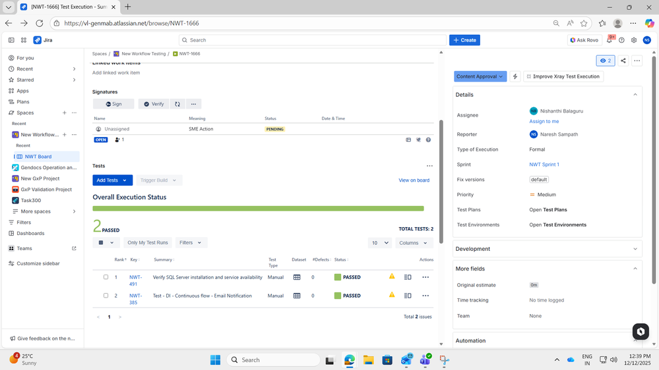Open actions menu for NWT-385 row

tap(425, 296)
